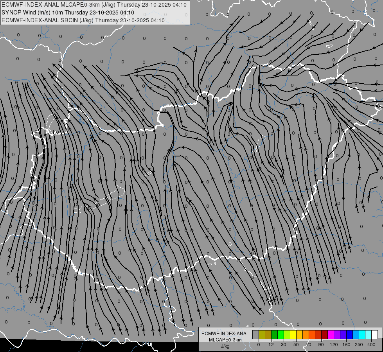Click the legend tick label 12
Screen dimensions: 383x352
point(271,345)
